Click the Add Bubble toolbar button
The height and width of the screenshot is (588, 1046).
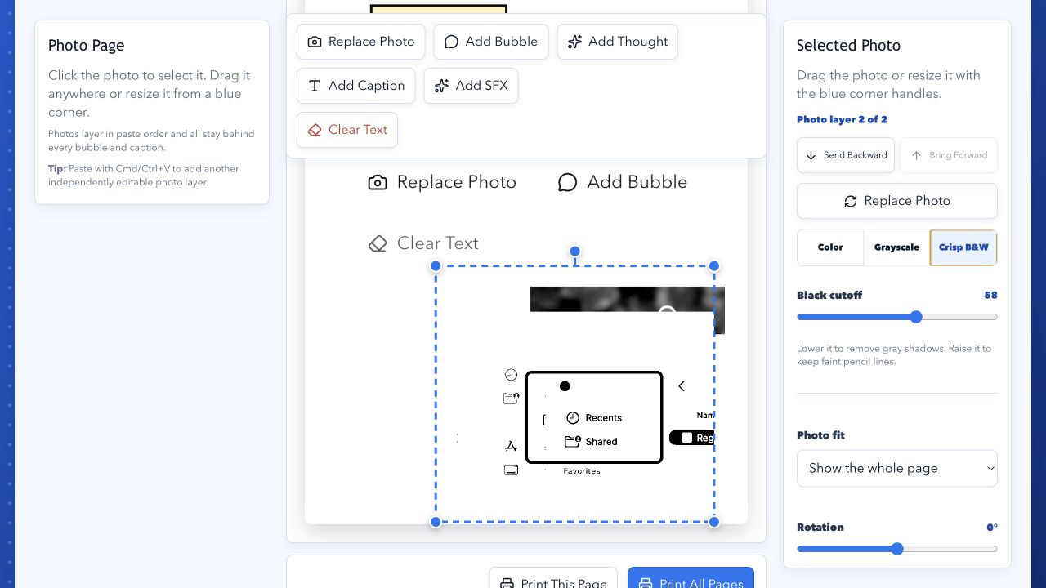click(490, 42)
